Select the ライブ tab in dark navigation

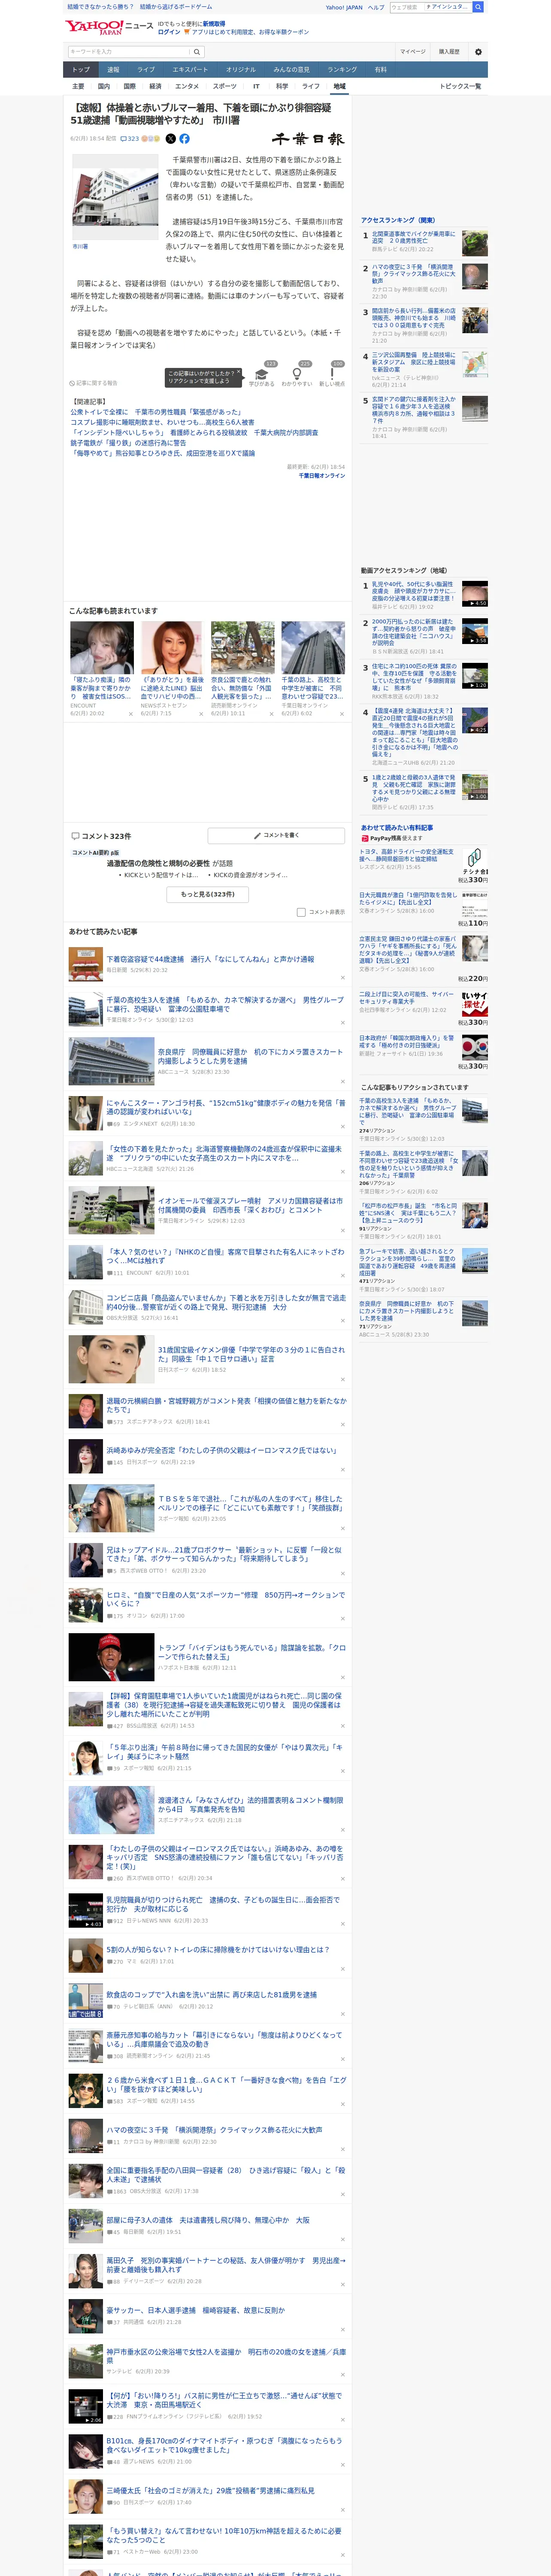(x=146, y=70)
